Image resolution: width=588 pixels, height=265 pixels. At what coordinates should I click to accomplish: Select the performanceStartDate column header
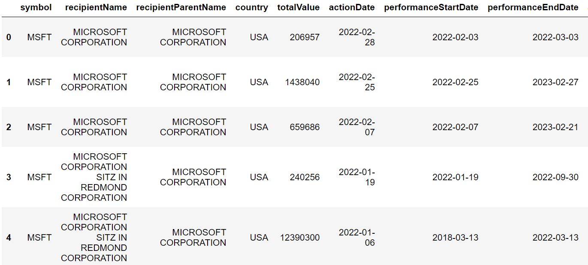point(431,7)
